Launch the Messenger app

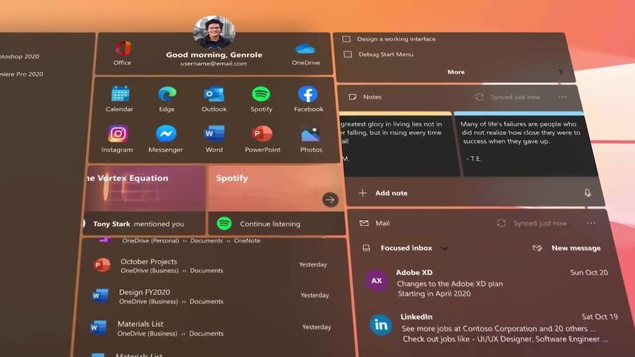pyautogui.click(x=166, y=133)
